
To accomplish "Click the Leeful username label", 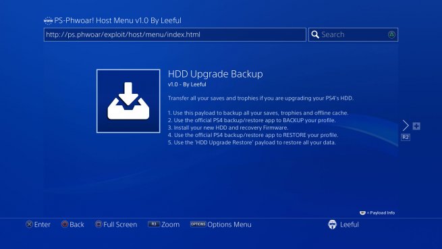I will [x=350, y=225].
